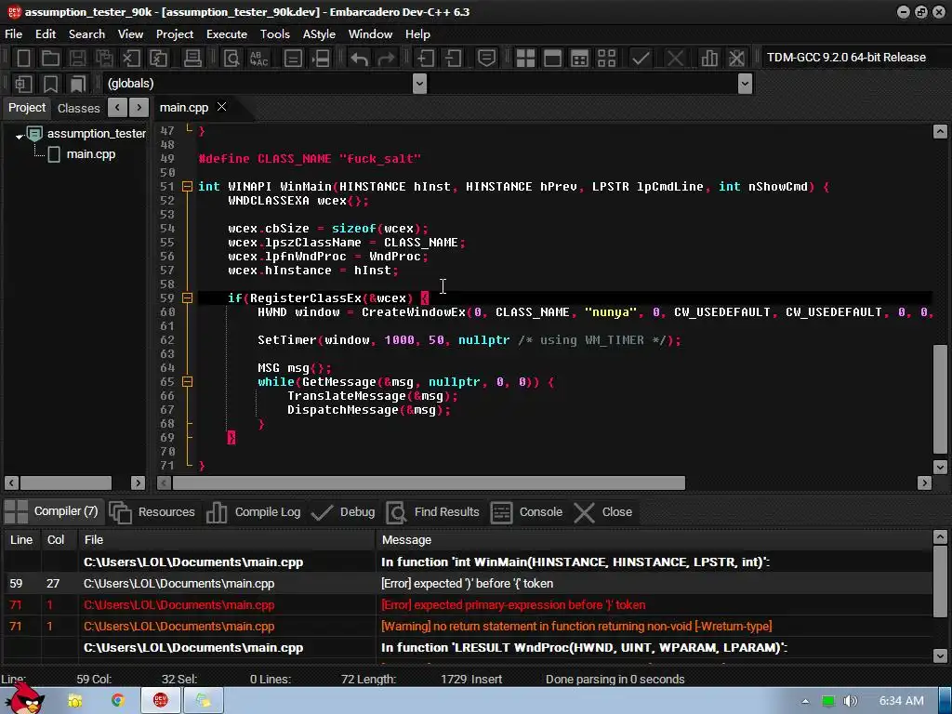The height and width of the screenshot is (714, 952).
Task: Open Chrome from the taskbar
Action: tap(118, 701)
